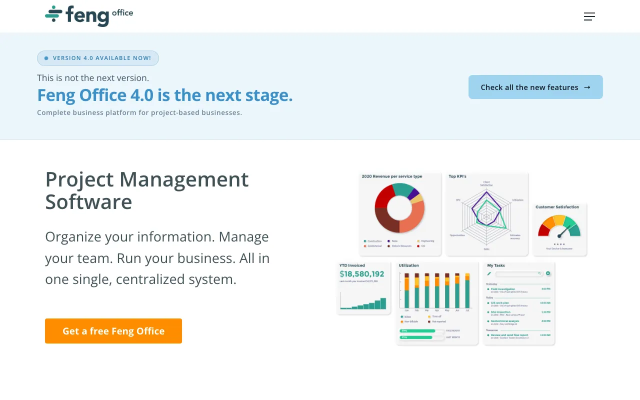Click the 'Top KPI's' radar chart card
Screen dimensions: 640x400
486,213
